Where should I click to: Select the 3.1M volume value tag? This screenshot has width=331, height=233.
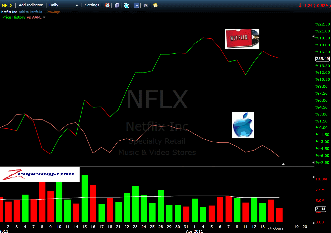(321, 209)
